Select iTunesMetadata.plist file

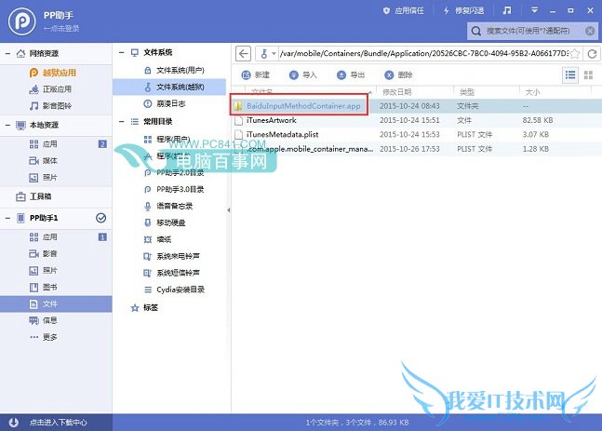[x=416, y=134]
